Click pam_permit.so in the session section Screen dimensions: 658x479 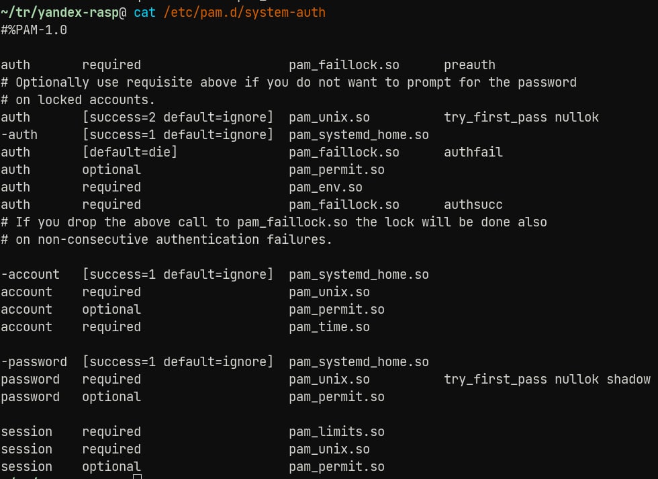pyautogui.click(x=336, y=467)
